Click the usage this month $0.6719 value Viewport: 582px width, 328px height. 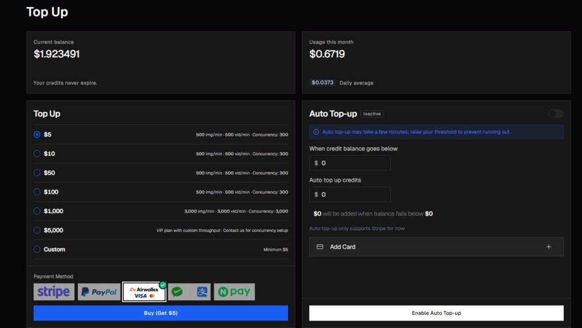click(x=327, y=54)
